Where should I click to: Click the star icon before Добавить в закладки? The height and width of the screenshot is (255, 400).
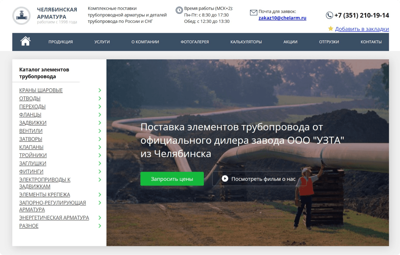click(x=331, y=29)
